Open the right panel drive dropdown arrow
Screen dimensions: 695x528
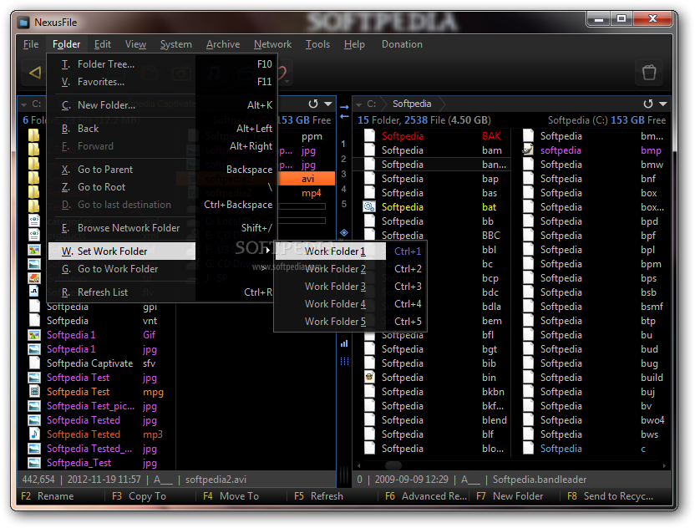pos(359,105)
